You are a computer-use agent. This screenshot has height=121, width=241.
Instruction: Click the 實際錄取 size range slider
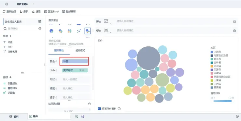(x=222, y=101)
